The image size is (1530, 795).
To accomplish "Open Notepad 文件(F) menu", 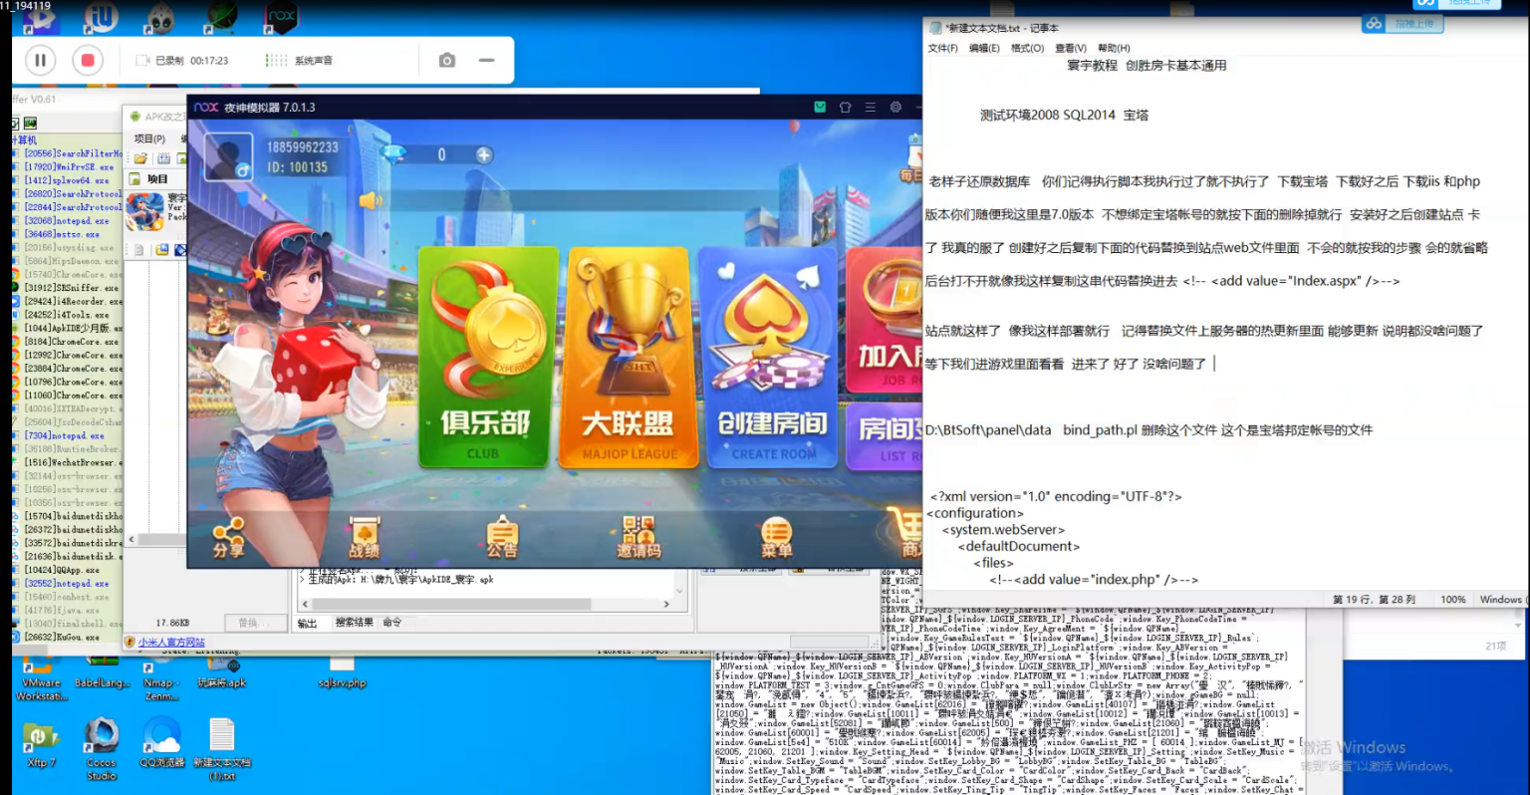I will click(x=942, y=48).
